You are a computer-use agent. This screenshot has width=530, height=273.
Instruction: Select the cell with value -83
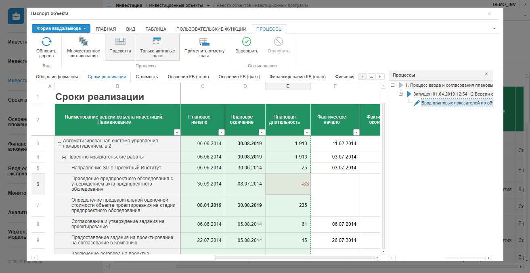(x=288, y=184)
